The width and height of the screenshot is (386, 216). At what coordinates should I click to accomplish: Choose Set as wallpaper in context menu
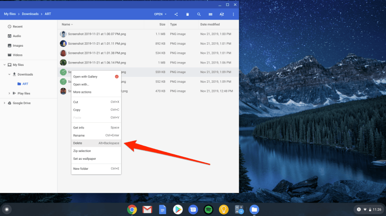[x=96, y=159]
